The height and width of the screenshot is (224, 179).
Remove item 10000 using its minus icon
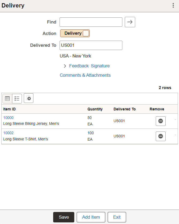[161, 121]
